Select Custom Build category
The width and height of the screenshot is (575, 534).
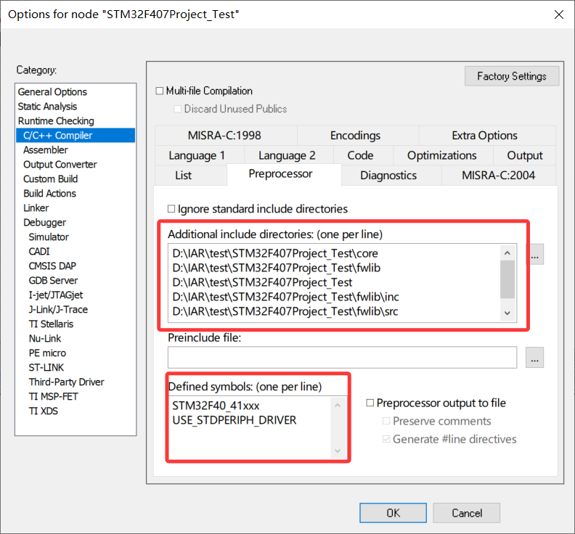point(51,179)
